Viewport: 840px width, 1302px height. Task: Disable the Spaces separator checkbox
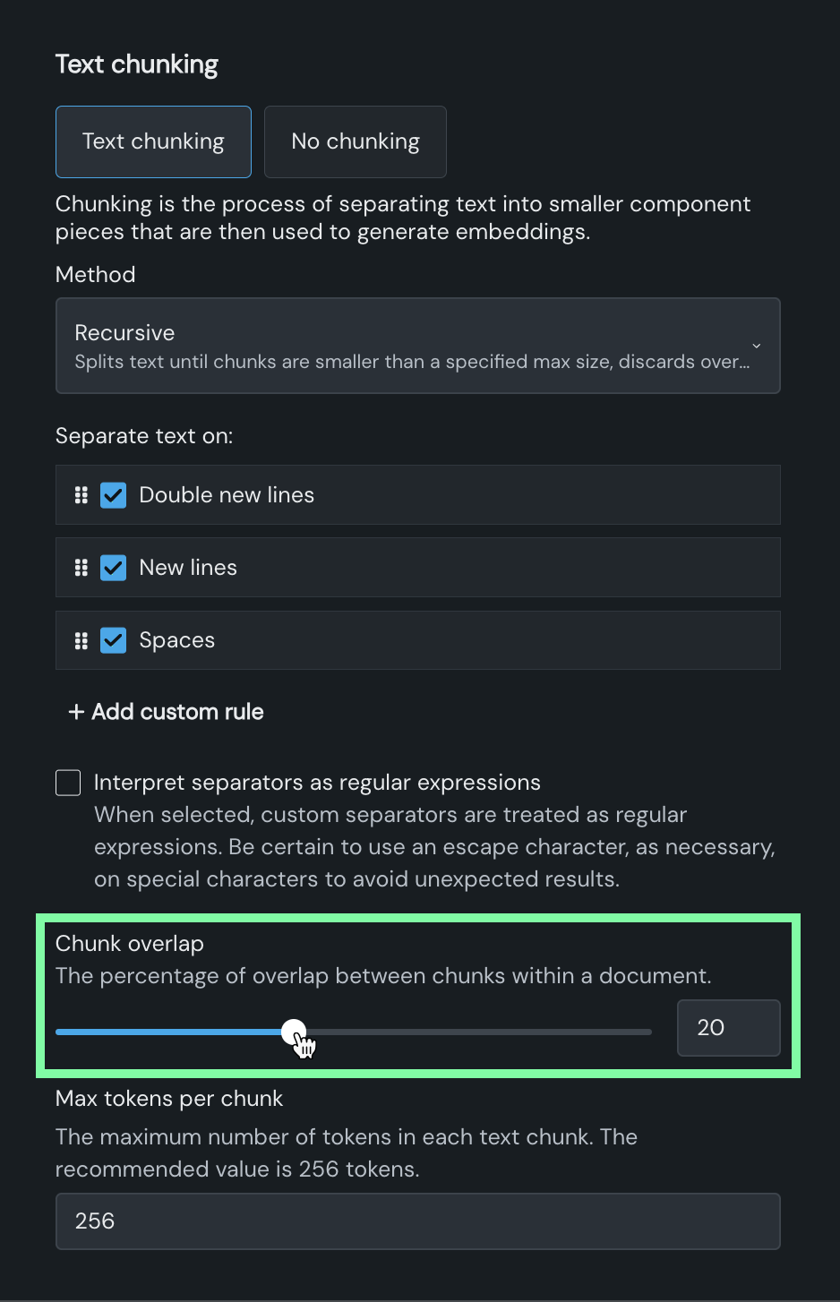[x=114, y=640]
